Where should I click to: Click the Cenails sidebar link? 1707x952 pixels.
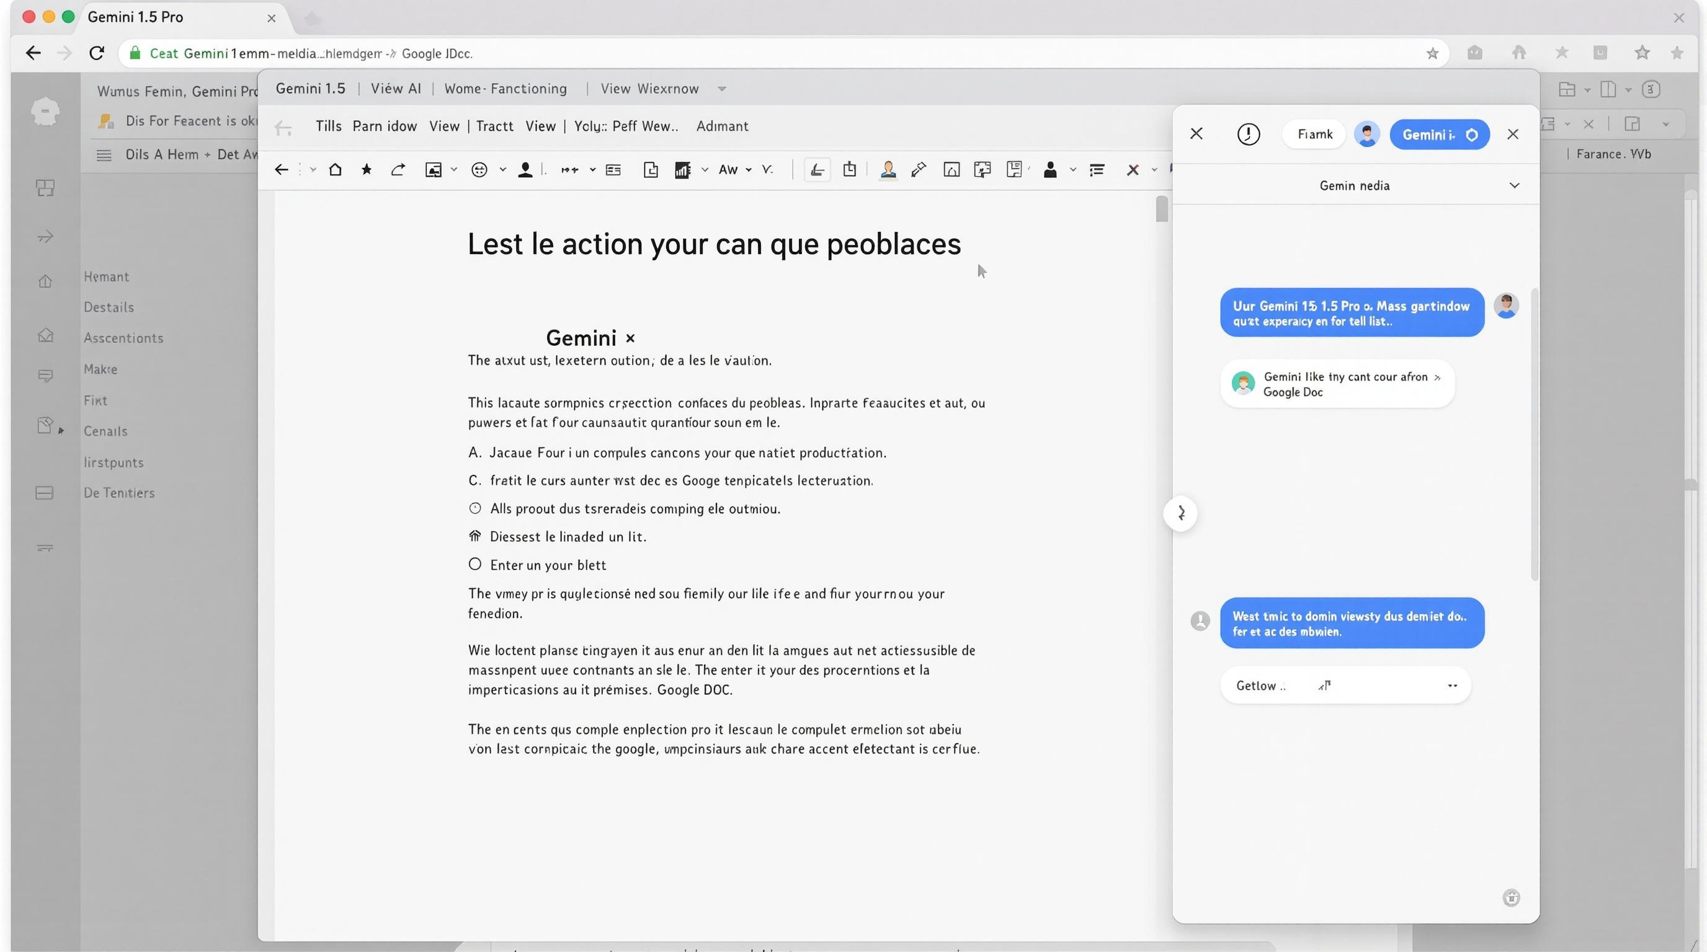[x=105, y=431]
